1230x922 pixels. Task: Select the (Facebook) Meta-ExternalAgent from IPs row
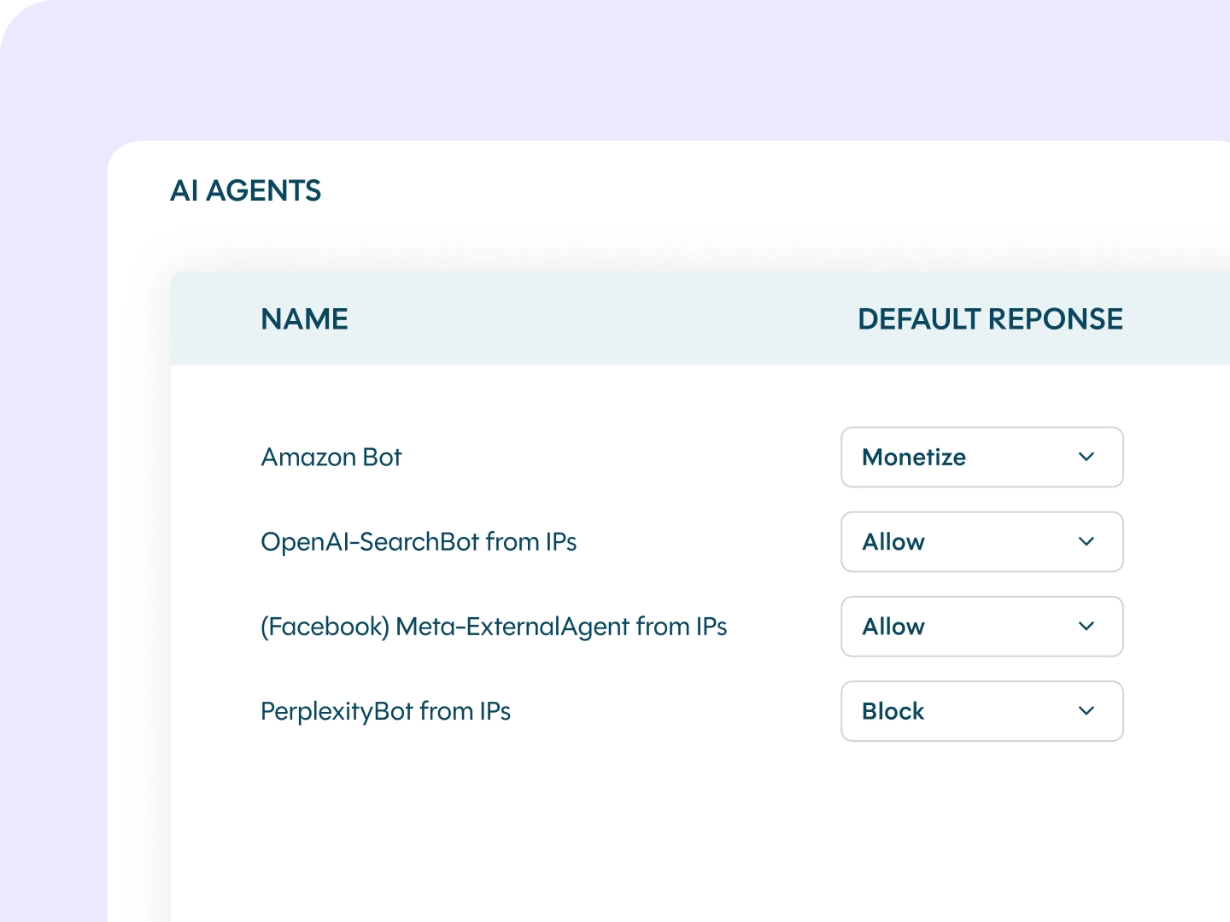(x=494, y=626)
